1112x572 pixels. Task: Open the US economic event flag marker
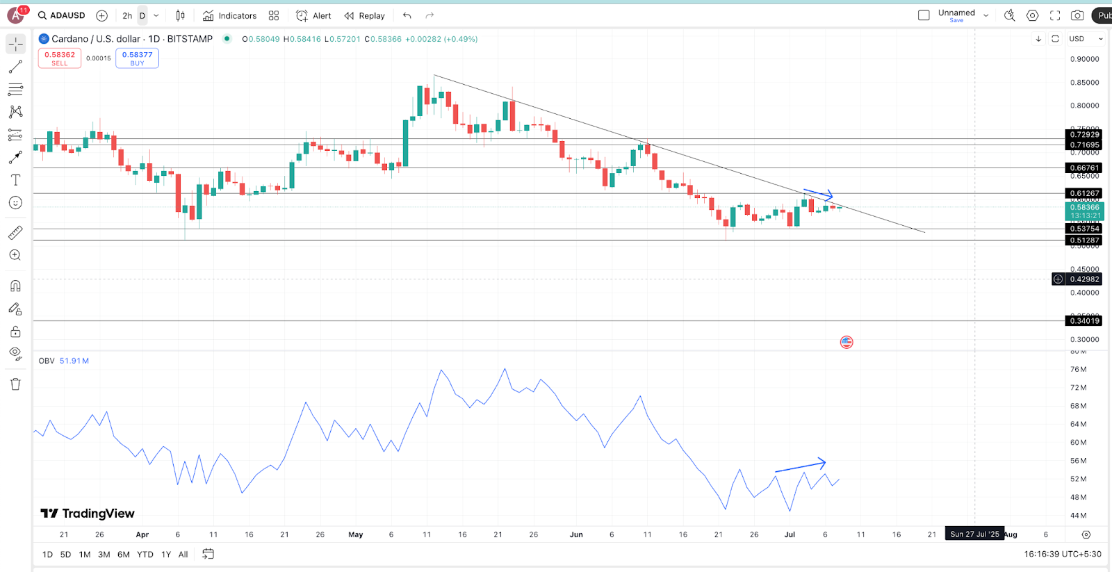pos(847,342)
